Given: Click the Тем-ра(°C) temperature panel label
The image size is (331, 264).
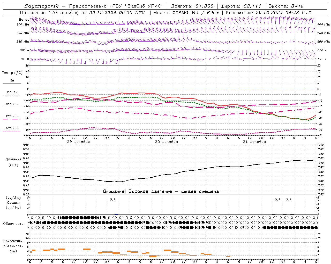Looking at the screenshot, I should pos(12,73).
